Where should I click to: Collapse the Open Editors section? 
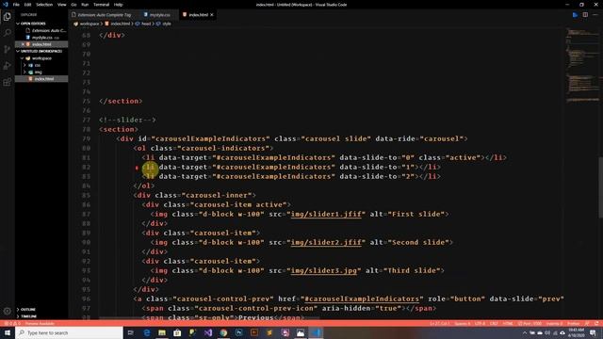coord(33,24)
